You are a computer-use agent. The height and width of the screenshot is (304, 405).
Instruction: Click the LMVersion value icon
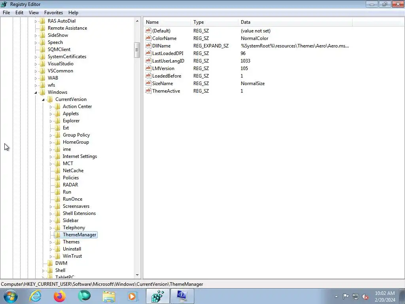(x=148, y=68)
